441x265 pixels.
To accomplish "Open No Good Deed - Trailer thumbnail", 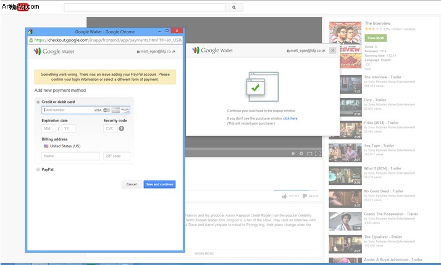I will (345, 198).
